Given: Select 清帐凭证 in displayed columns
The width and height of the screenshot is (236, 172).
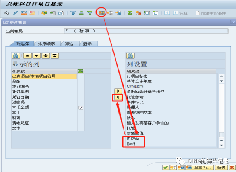Looking at the screenshot, I should (x=44, y=123).
